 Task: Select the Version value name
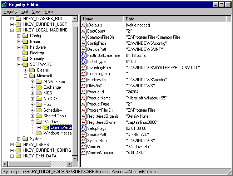(94, 147)
